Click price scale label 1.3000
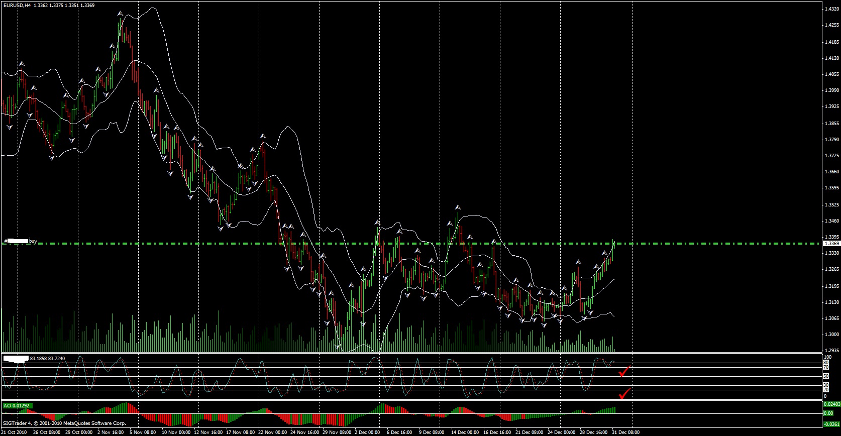The width and height of the screenshot is (841, 436). (x=831, y=335)
